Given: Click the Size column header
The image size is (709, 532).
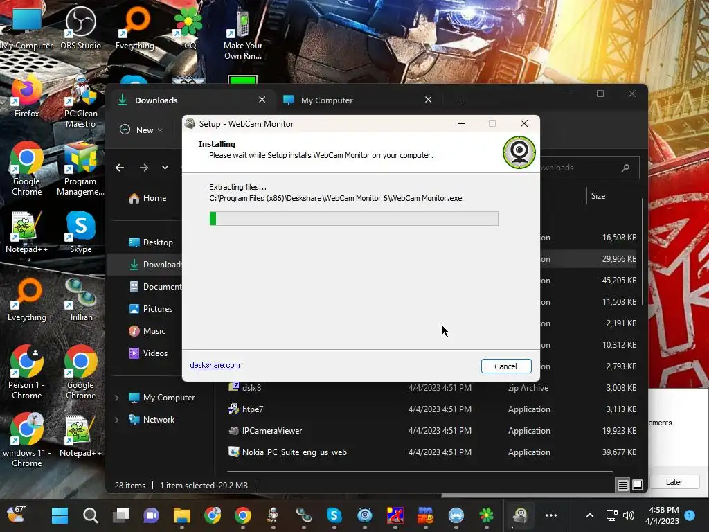Looking at the screenshot, I should click(598, 196).
